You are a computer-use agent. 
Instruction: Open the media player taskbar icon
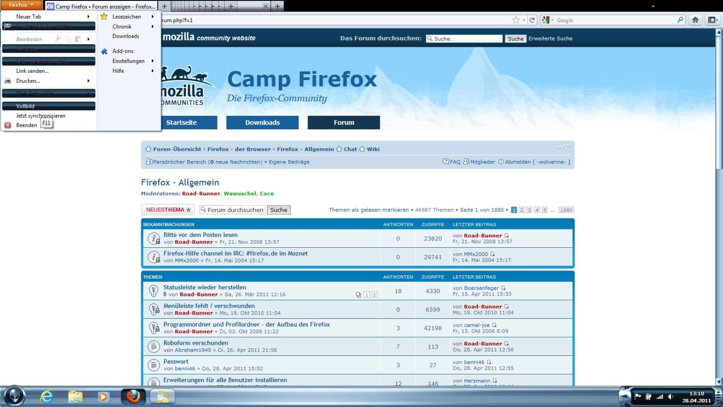pos(103,396)
